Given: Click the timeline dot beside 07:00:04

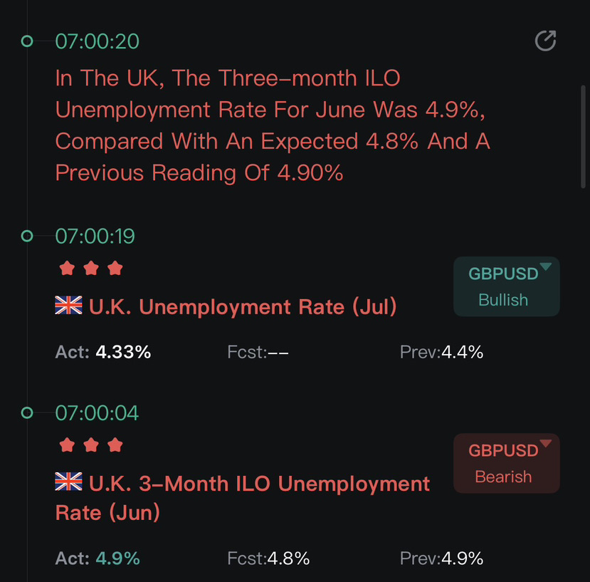Looking at the screenshot, I should pyautogui.click(x=27, y=413).
